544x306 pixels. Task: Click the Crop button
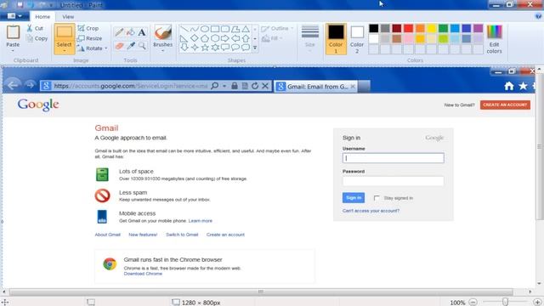click(88, 28)
